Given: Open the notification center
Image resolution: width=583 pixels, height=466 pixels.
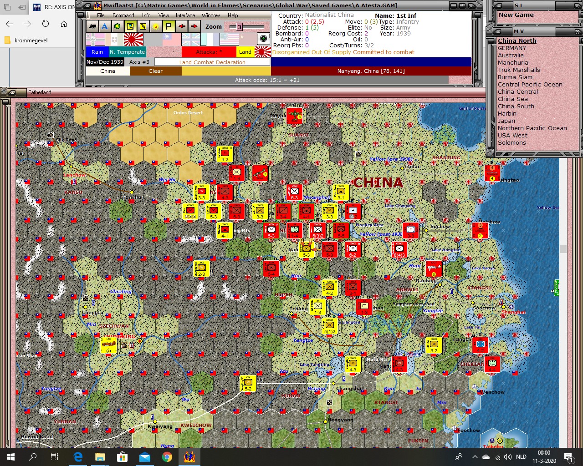Looking at the screenshot, I should 568,457.
